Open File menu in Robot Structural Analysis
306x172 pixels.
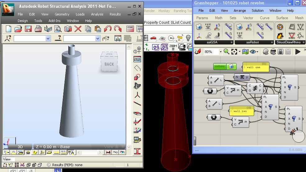[20, 14]
